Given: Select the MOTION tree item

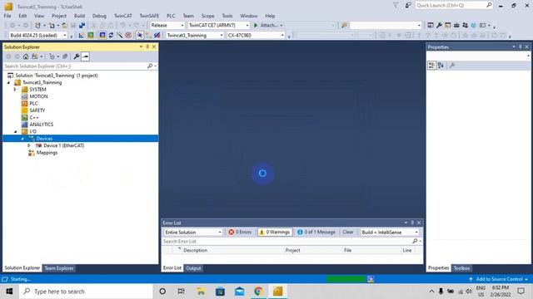Looking at the screenshot, I should 38,96.
